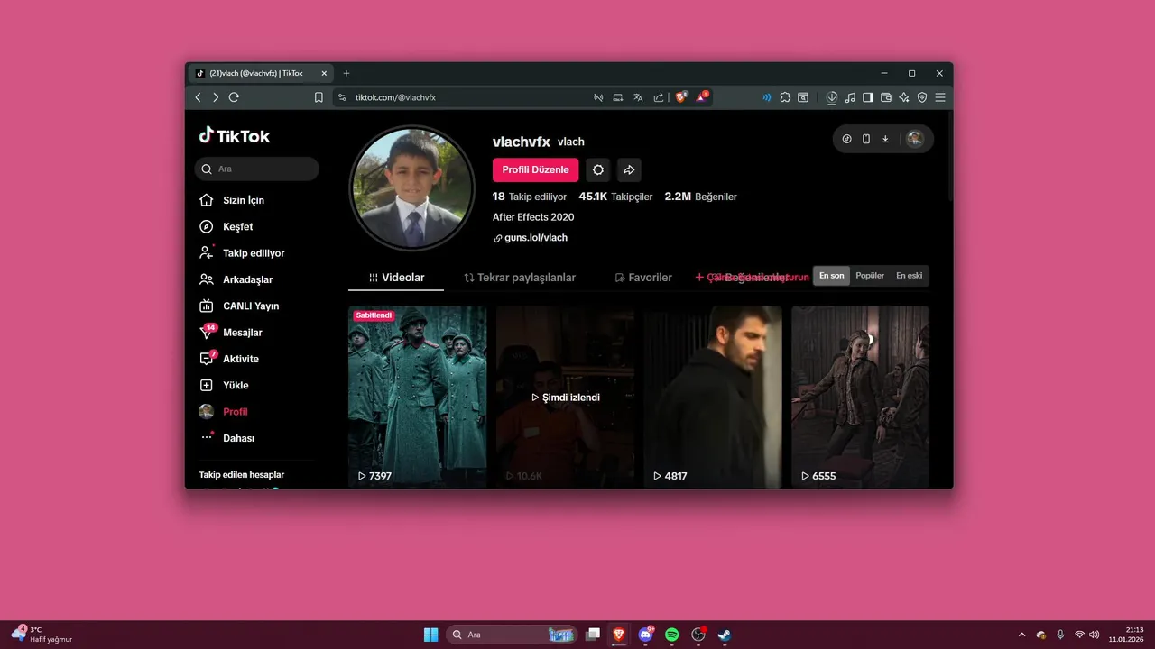Sort videos by En son

(x=832, y=276)
